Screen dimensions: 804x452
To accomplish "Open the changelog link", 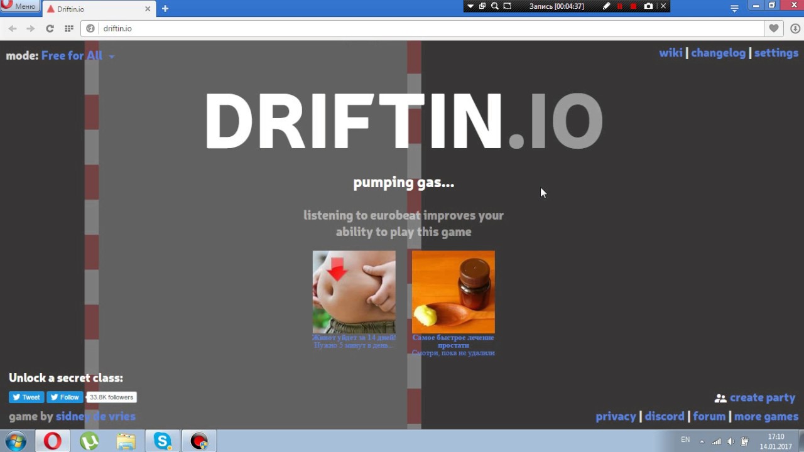I will pos(718,53).
